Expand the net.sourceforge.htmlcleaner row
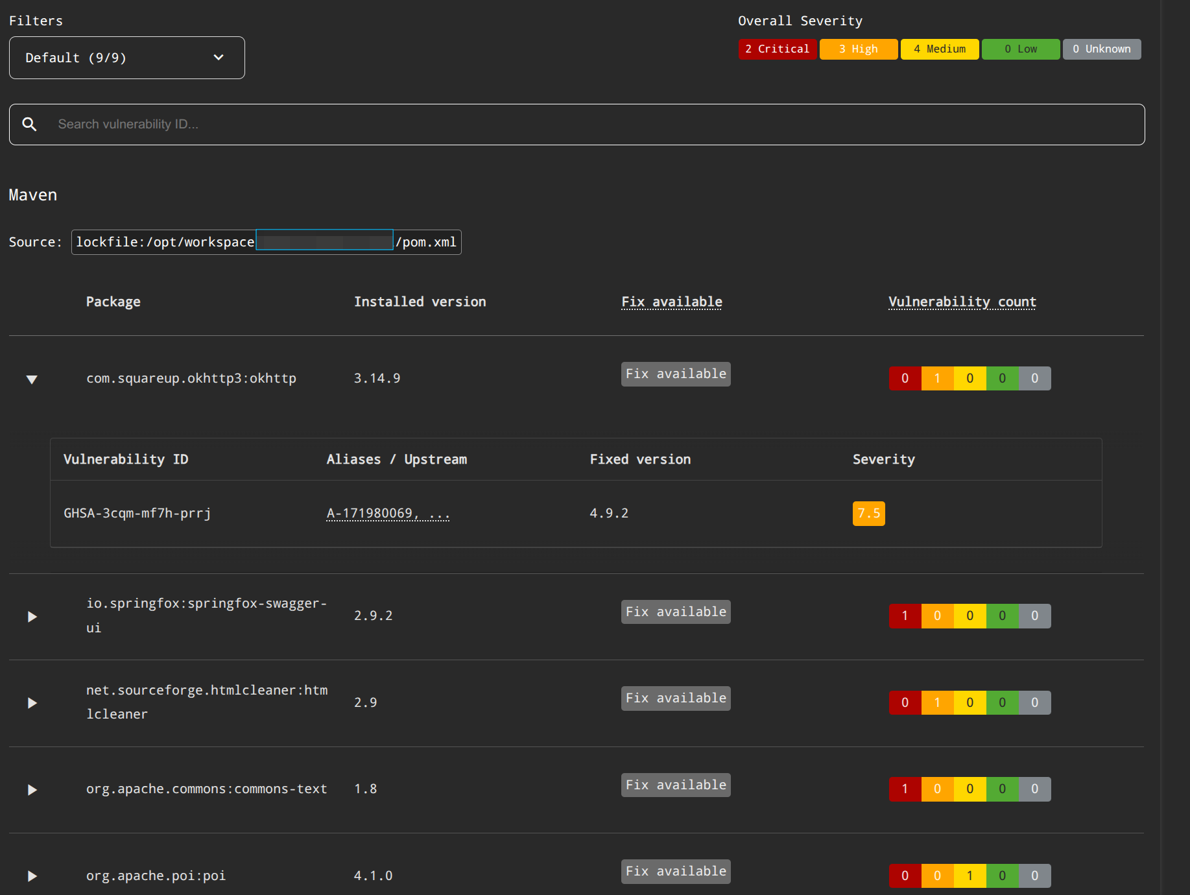 click(32, 702)
